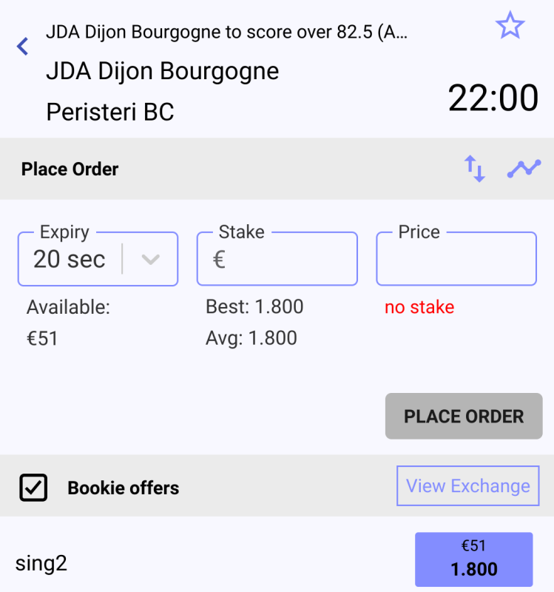The image size is (554, 592).
Task: Click the Best: 1.800 price
Action: pyautogui.click(x=254, y=307)
